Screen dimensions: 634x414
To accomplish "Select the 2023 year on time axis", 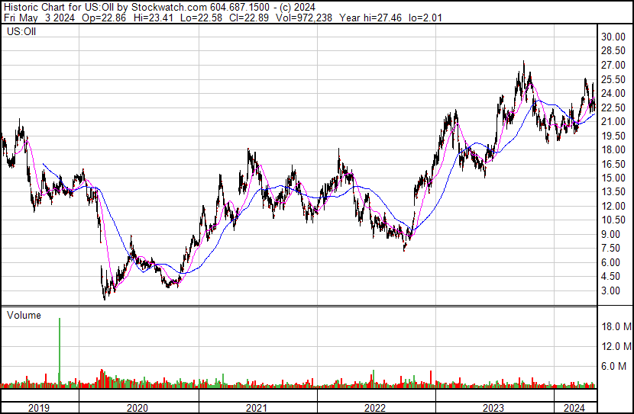I will [x=493, y=408].
